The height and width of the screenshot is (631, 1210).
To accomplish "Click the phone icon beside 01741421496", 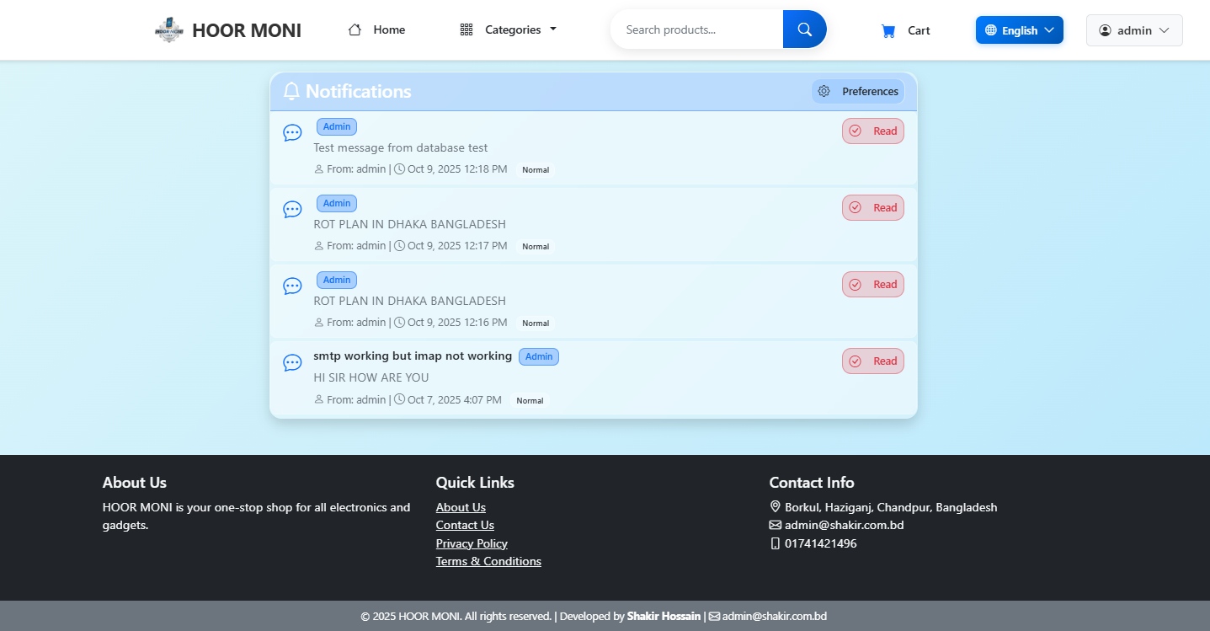I will [776, 543].
